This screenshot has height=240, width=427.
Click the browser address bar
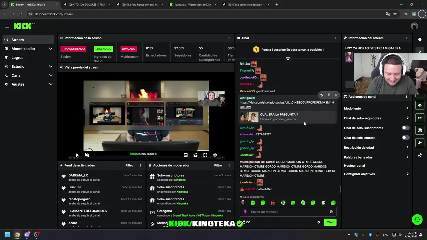pyautogui.click(x=207, y=14)
